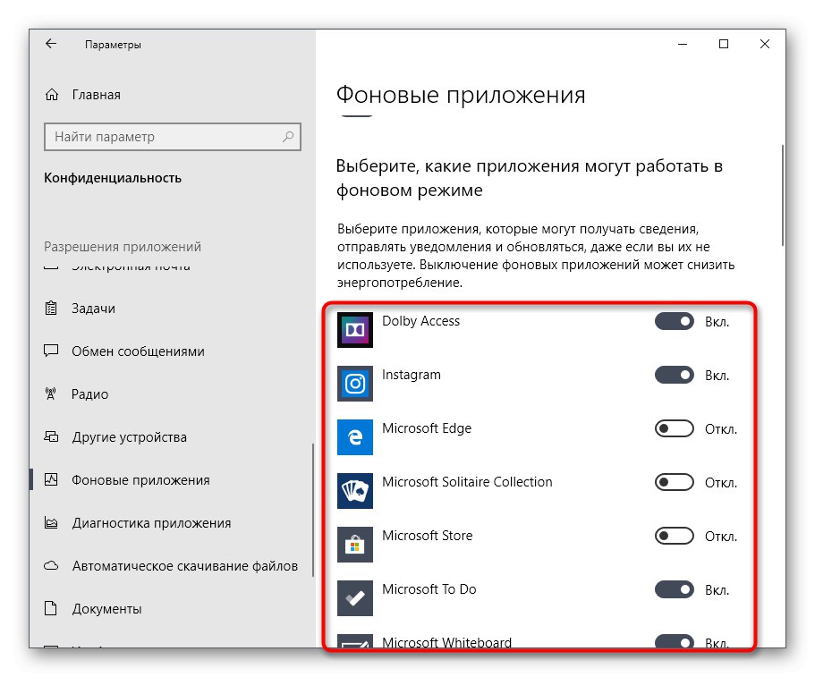Click the Microsoft Edge label
The height and width of the screenshot is (677, 815).
pyautogui.click(x=427, y=428)
